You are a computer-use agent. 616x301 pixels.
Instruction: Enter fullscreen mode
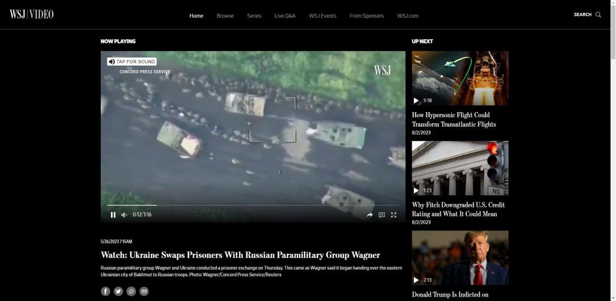click(x=394, y=215)
